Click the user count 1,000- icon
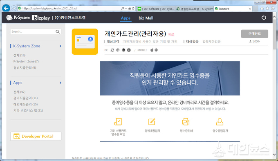Viewport: 278px width, 161px height. pyautogui.click(x=250, y=41)
